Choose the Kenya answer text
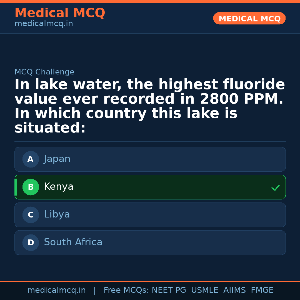The height and width of the screenshot is (300, 300). point(59,187)
